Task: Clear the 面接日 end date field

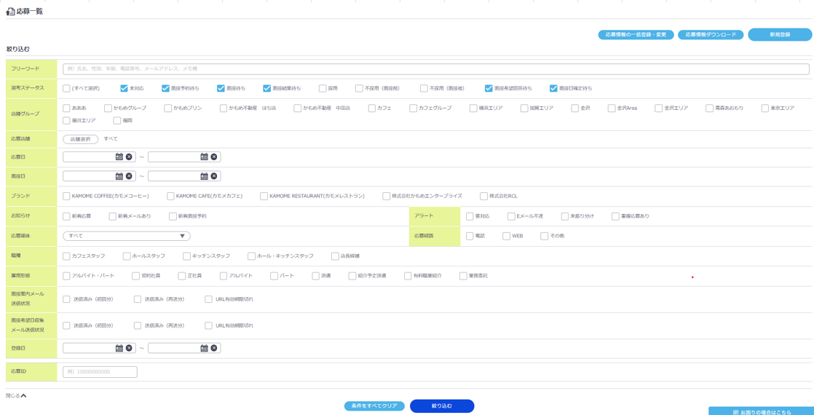Action: pos(214,176)
